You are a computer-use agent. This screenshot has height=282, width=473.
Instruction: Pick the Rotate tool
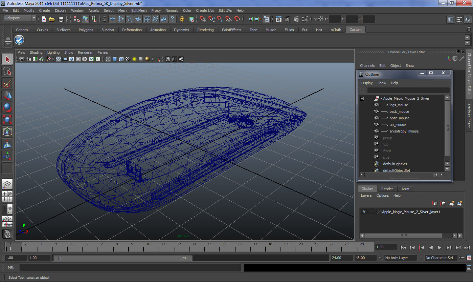(7, 108)
